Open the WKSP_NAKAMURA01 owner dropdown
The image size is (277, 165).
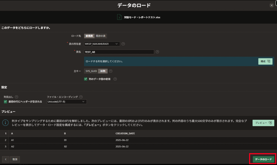click(x=102, y=44)
